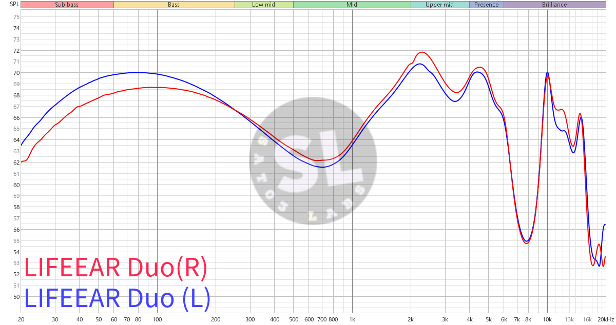Click the Brilliance band label

[554, 5]
